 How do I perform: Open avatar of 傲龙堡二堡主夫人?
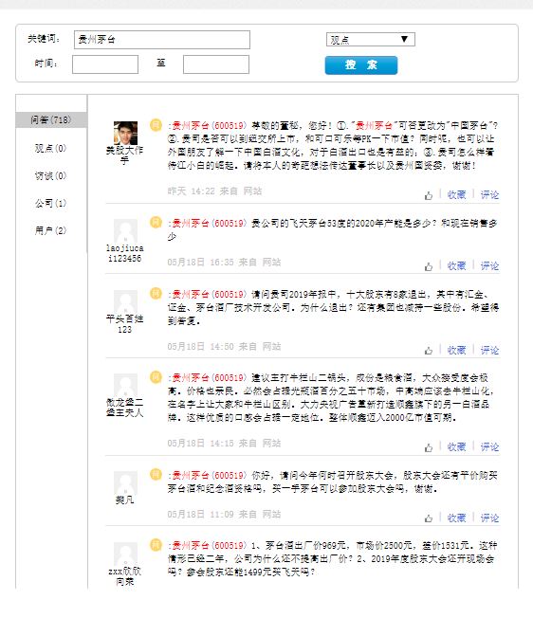(126, 386)
